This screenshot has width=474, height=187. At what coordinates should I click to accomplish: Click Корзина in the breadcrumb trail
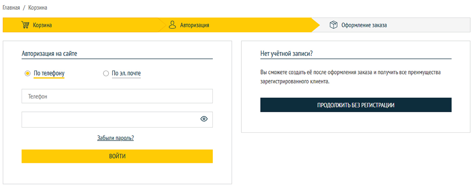[x=38, y=8]
